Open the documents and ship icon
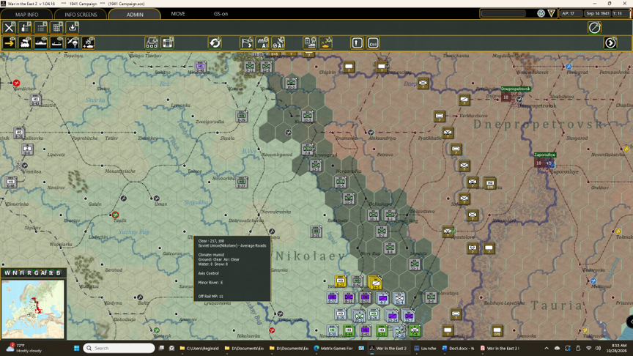The width and height of the screenshot is (633, 356). click(310, 42)
